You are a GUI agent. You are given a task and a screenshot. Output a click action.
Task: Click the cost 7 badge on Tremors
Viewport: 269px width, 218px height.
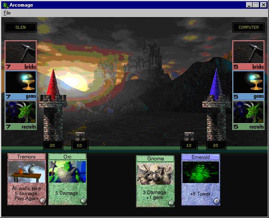(x=42, y=201)
